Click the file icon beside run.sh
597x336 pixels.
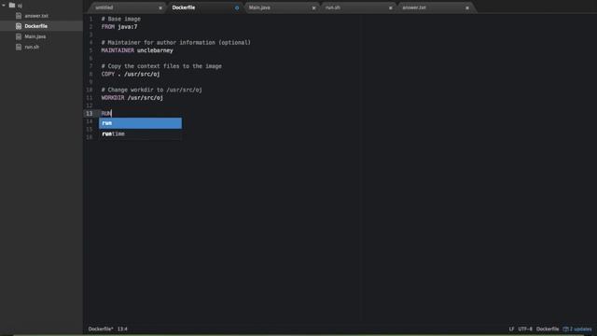[19, 47]
